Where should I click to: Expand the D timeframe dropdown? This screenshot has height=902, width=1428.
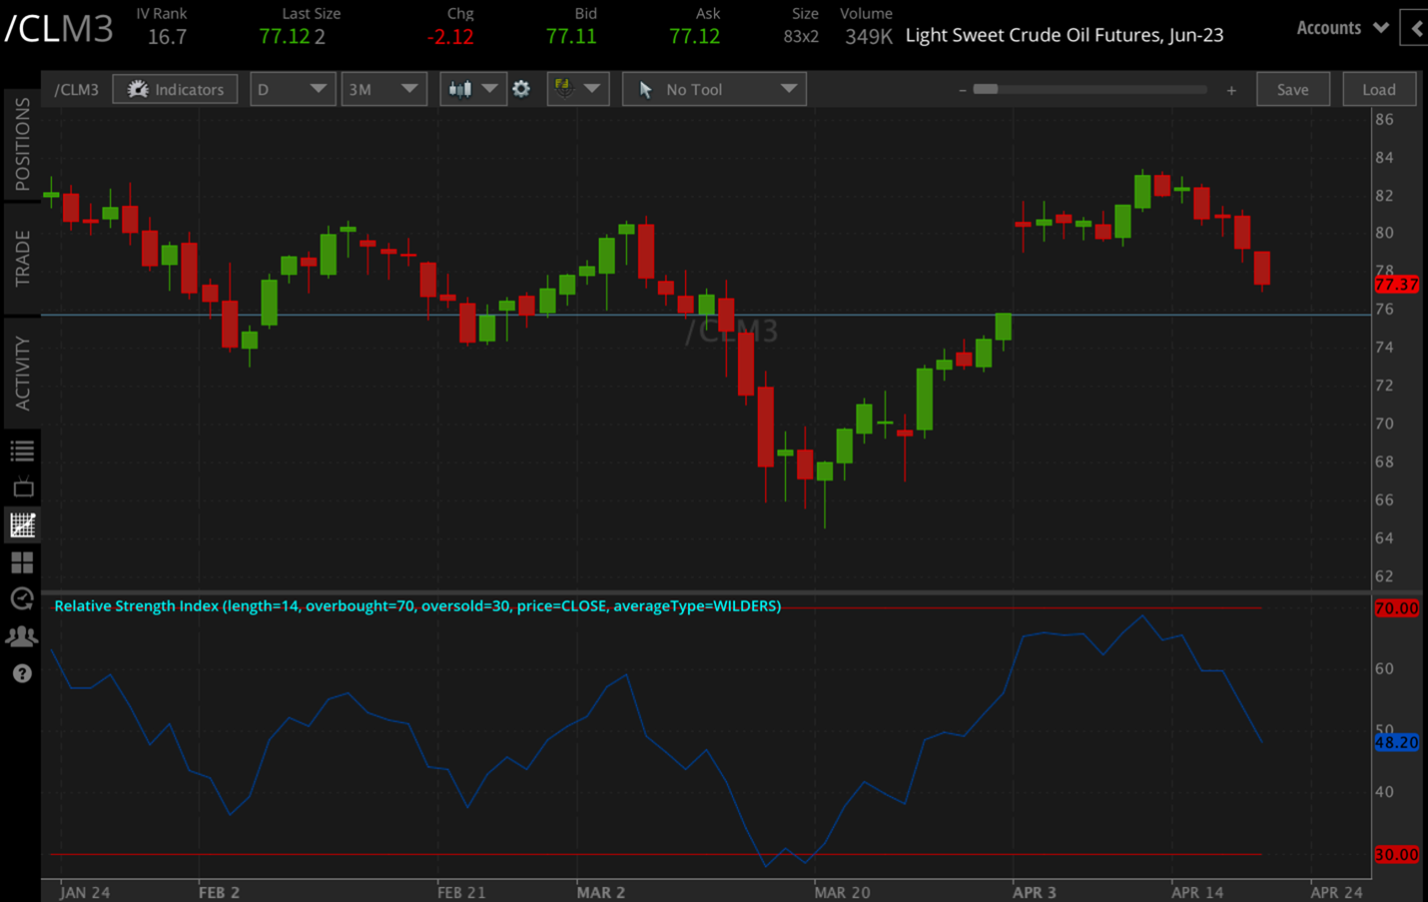(x=293, y=88)
